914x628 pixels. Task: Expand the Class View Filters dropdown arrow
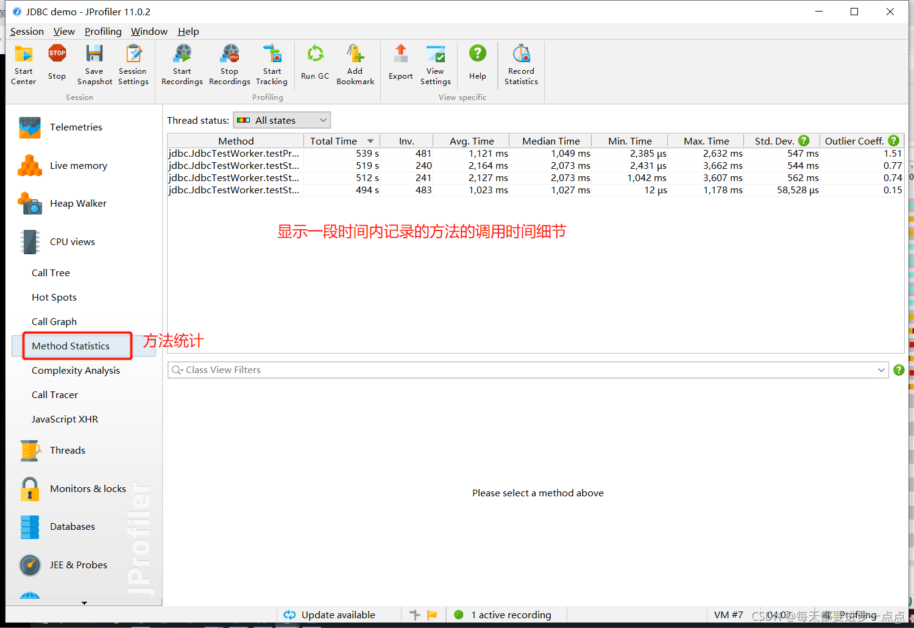(881, 370)
